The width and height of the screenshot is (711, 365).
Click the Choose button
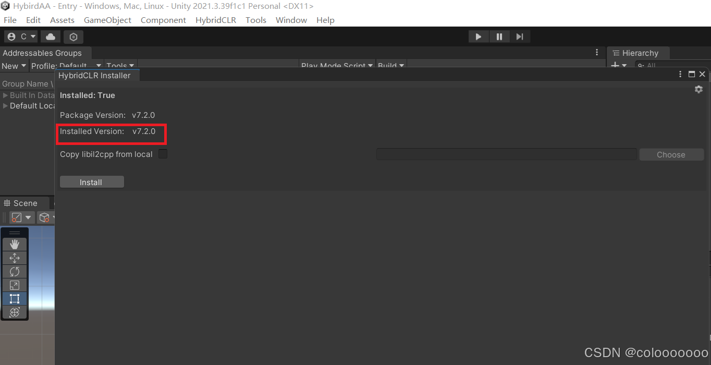[x=671, y=154]
